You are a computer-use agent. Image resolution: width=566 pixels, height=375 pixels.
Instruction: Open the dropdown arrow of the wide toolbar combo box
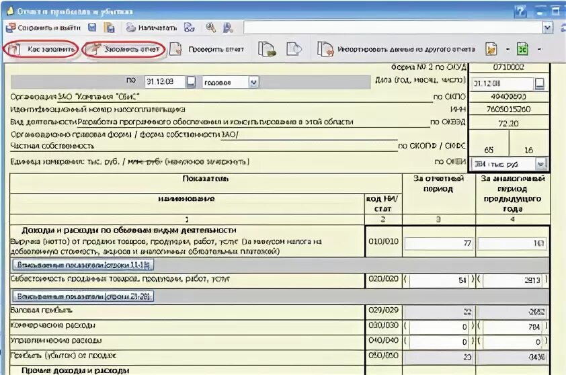click(548, 28)
